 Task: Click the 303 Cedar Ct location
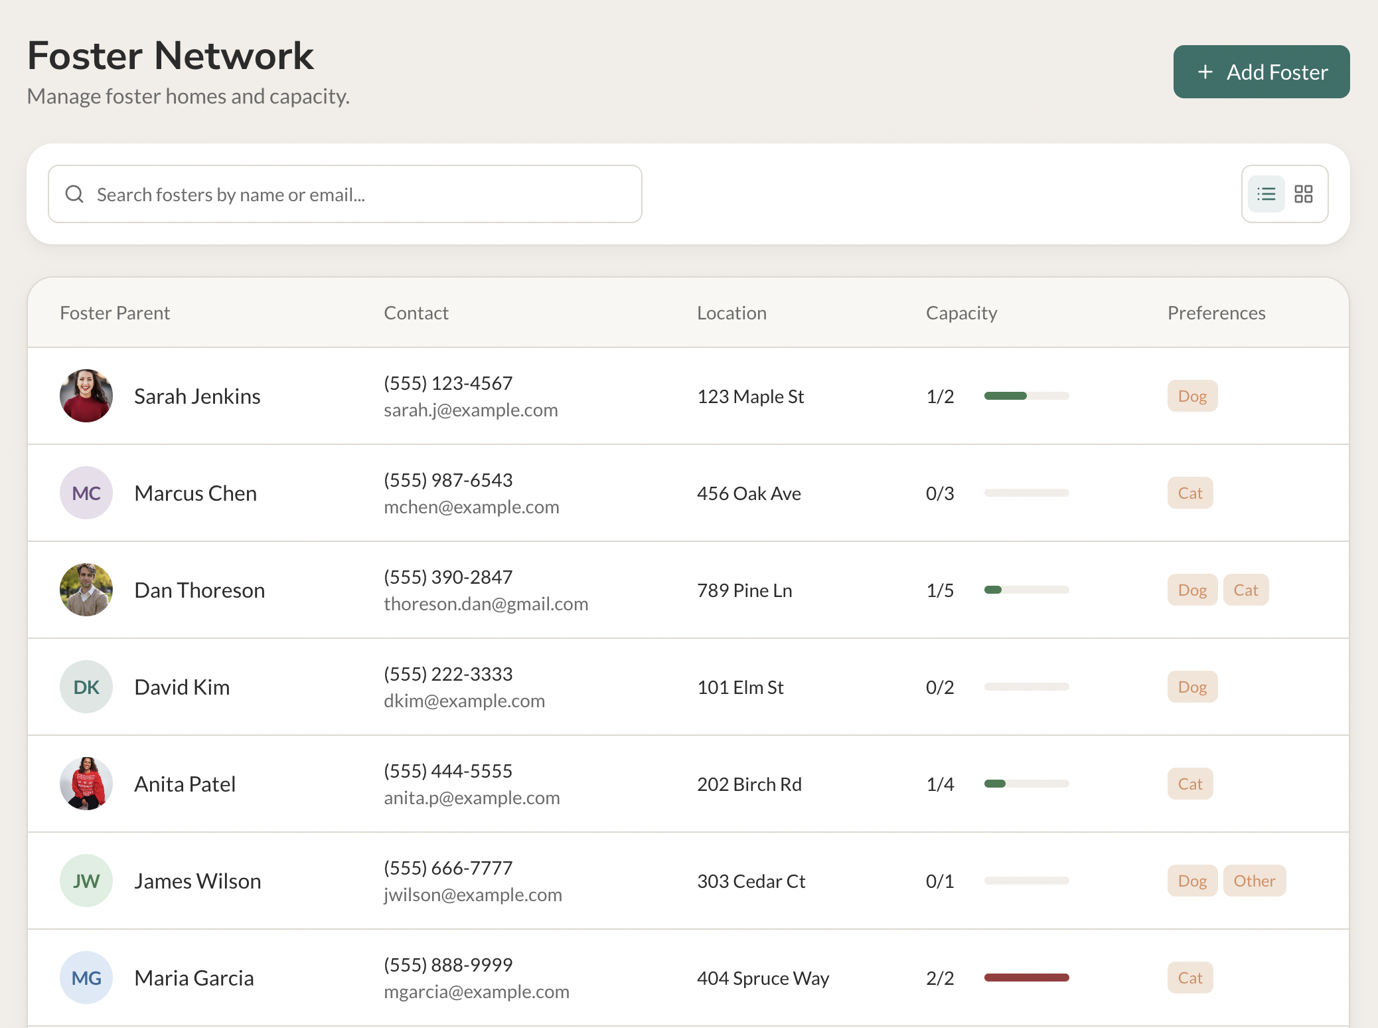(x=751, y=881)
